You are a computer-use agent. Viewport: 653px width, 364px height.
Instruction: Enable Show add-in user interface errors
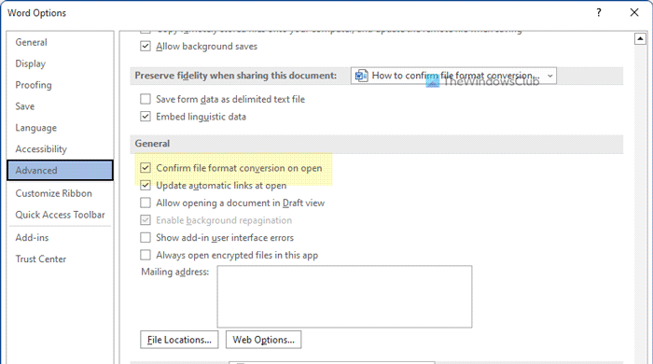[146, 237]
